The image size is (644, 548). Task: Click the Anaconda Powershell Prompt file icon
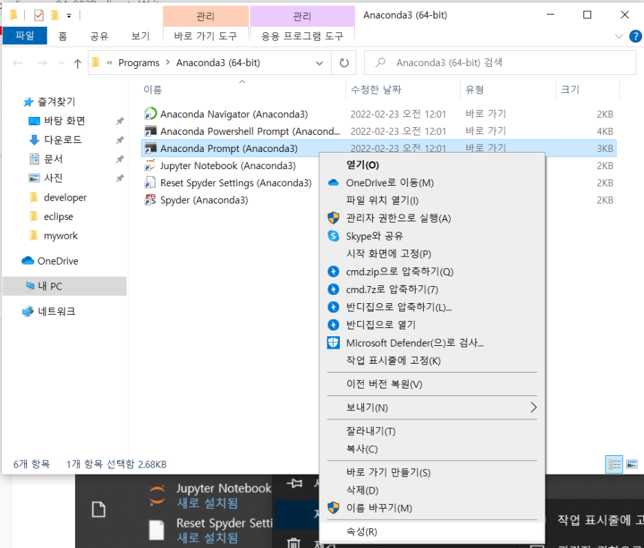click(x=150, y=131)
